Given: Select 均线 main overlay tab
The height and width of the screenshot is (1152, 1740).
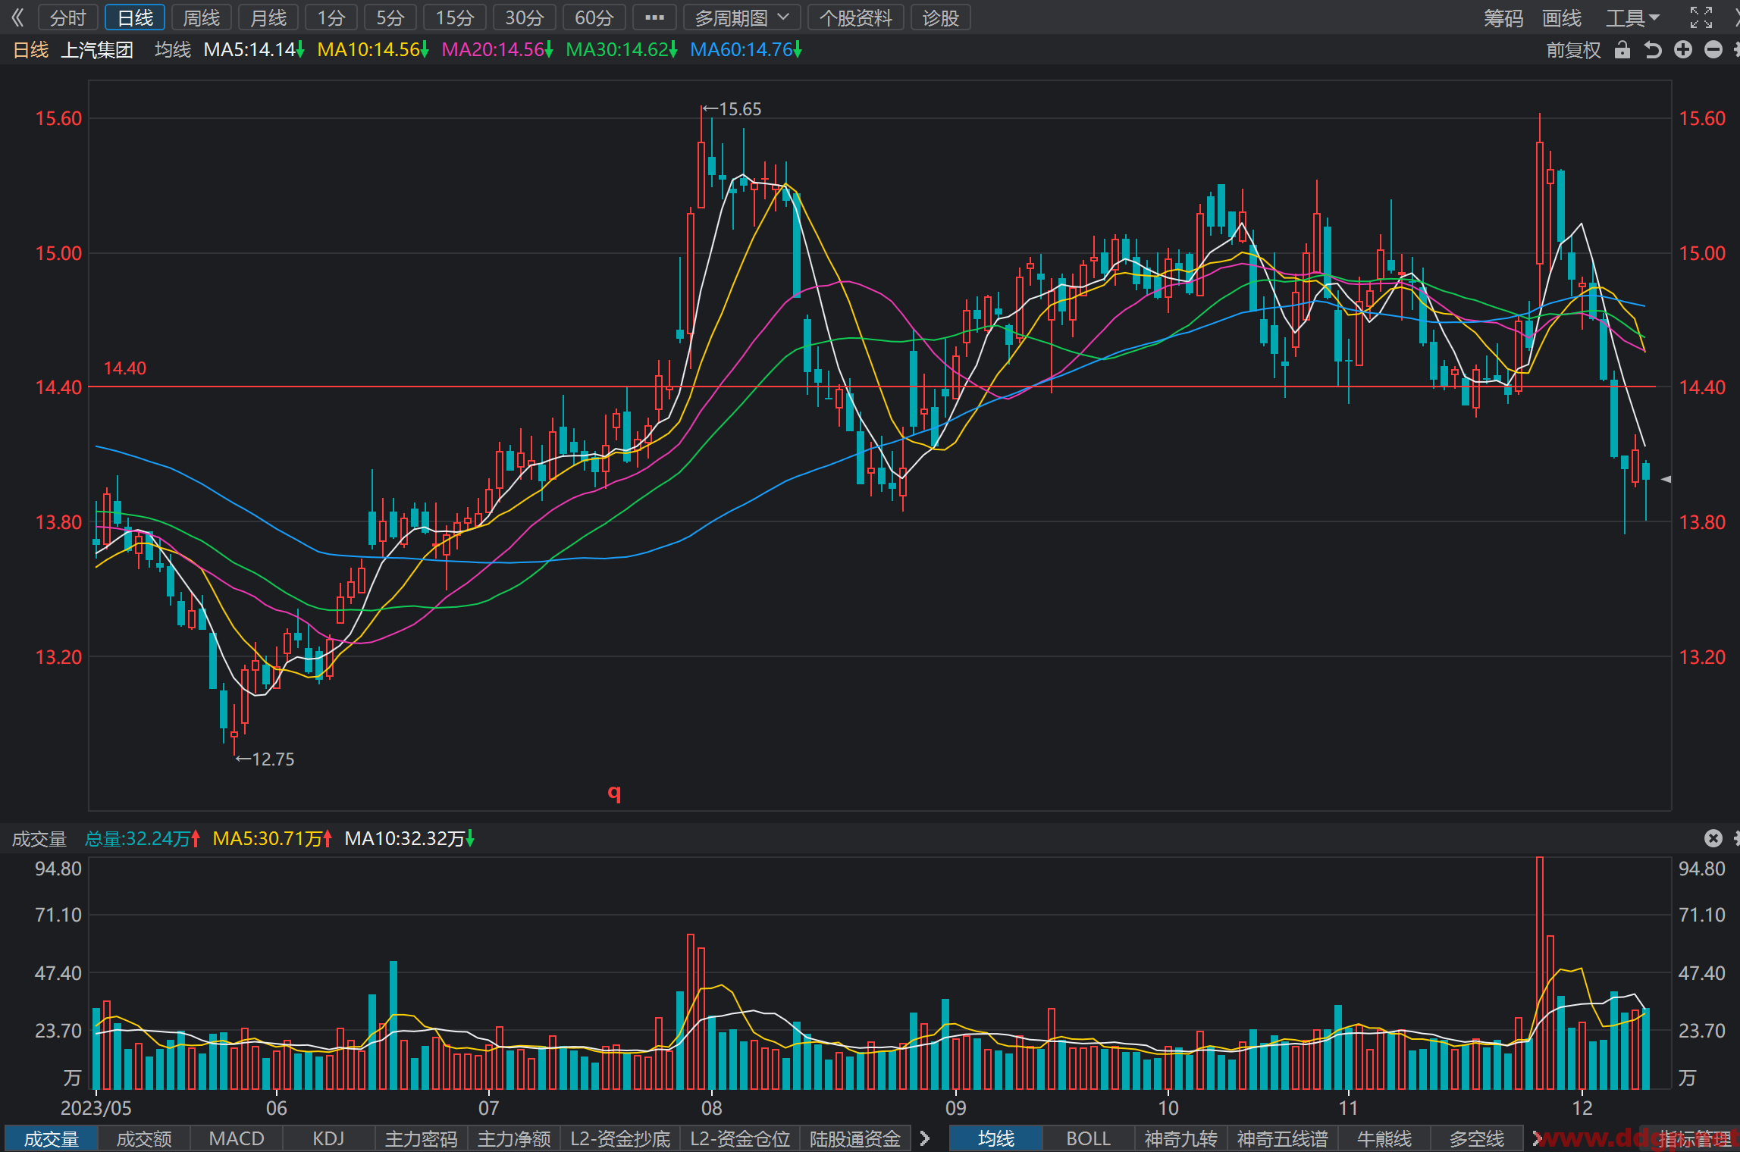Looking at the screenshot, I should (x=996, y=1138).
